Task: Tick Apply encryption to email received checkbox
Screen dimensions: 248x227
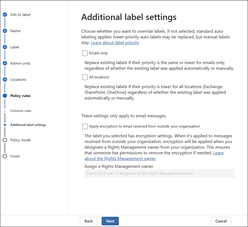Action: point(85,126)
